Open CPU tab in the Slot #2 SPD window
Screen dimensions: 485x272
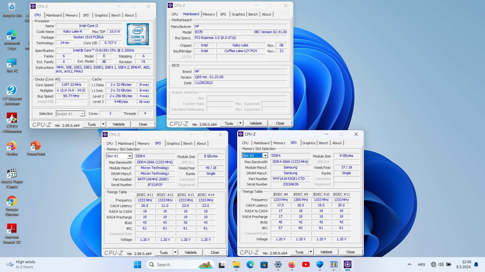pos(245,143)
